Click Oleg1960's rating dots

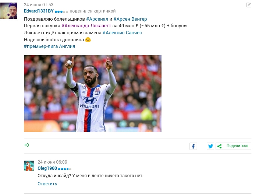65,169
